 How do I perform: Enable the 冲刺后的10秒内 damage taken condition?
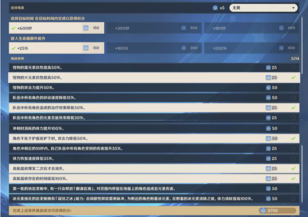(x=293, y=149)
